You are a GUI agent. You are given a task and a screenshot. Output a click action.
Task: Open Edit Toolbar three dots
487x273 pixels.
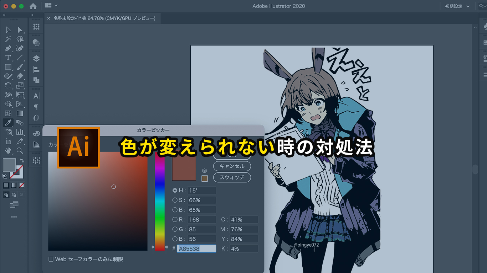tap(14, 217)
